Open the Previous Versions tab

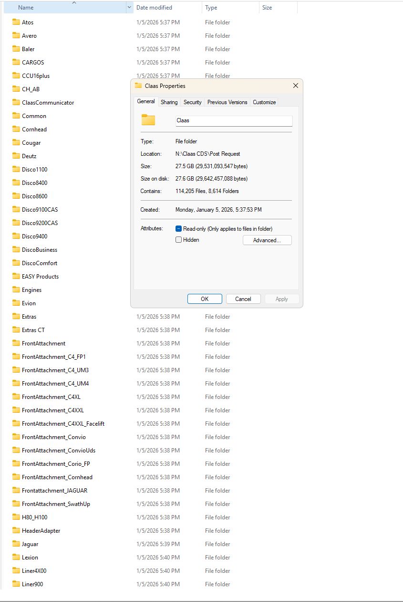coord(227,102)
